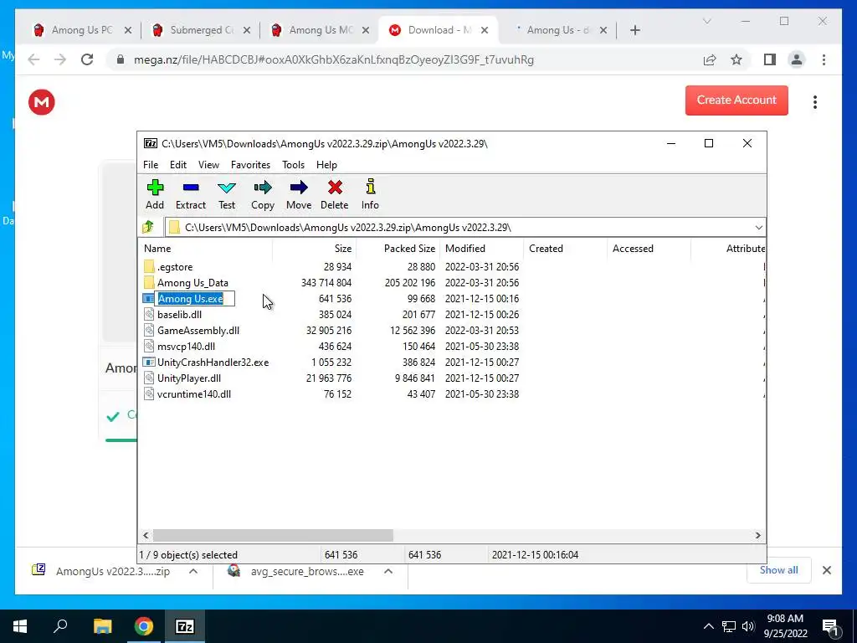Screen dimensions: 857x643
Task: Share this page via address bar icon
Action: [x=710, y=59]
